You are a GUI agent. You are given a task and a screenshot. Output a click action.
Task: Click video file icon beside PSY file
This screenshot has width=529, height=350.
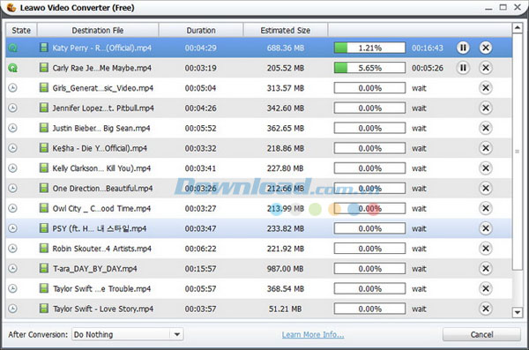43,228
